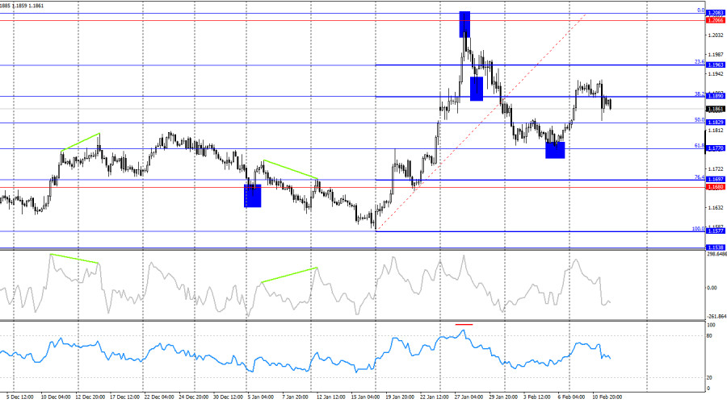Click the black current price label 1.1861
The image size is (727, 403).
[716, 109]
